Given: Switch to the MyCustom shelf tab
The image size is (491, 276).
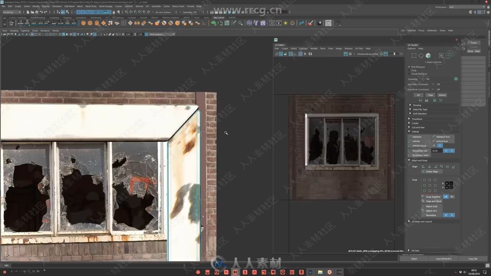Looking at the screenshot, I should 219,17.
